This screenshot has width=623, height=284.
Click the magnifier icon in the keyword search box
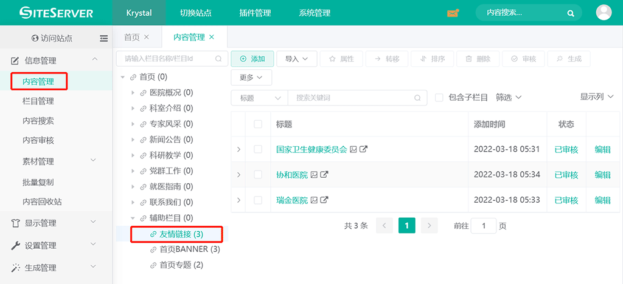point(417,98)
